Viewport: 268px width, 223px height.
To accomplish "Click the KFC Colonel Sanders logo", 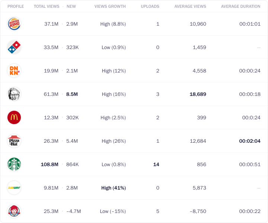I will 14,94.
